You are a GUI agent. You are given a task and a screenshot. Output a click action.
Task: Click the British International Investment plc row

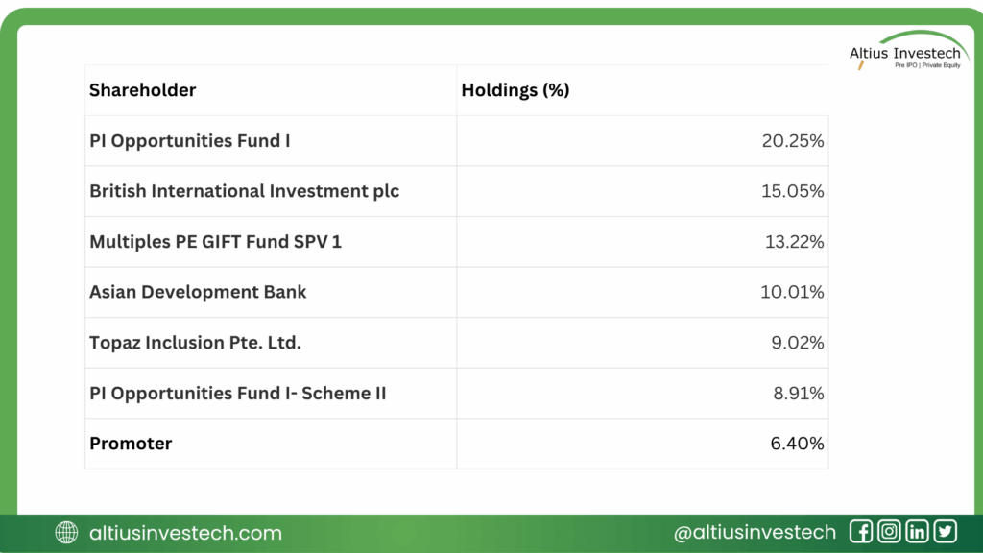[245, 191]
